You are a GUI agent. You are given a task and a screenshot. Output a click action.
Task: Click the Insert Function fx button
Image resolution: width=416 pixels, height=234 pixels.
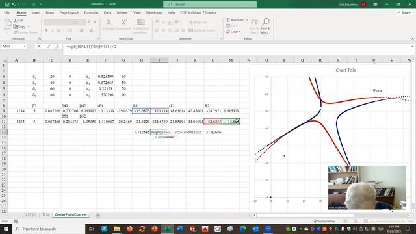point(57,46)
